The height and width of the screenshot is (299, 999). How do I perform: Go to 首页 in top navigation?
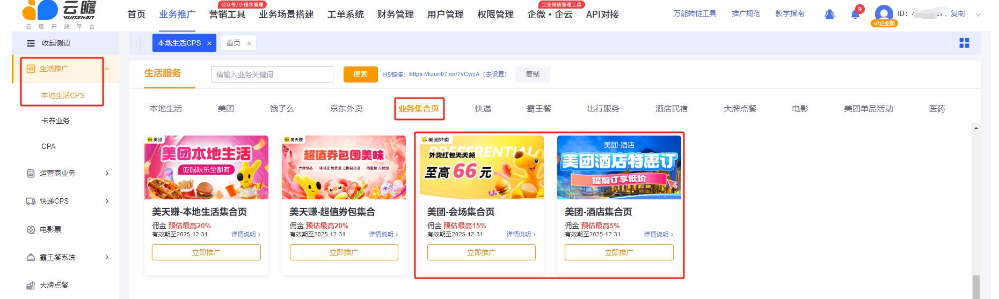[136, 14]
